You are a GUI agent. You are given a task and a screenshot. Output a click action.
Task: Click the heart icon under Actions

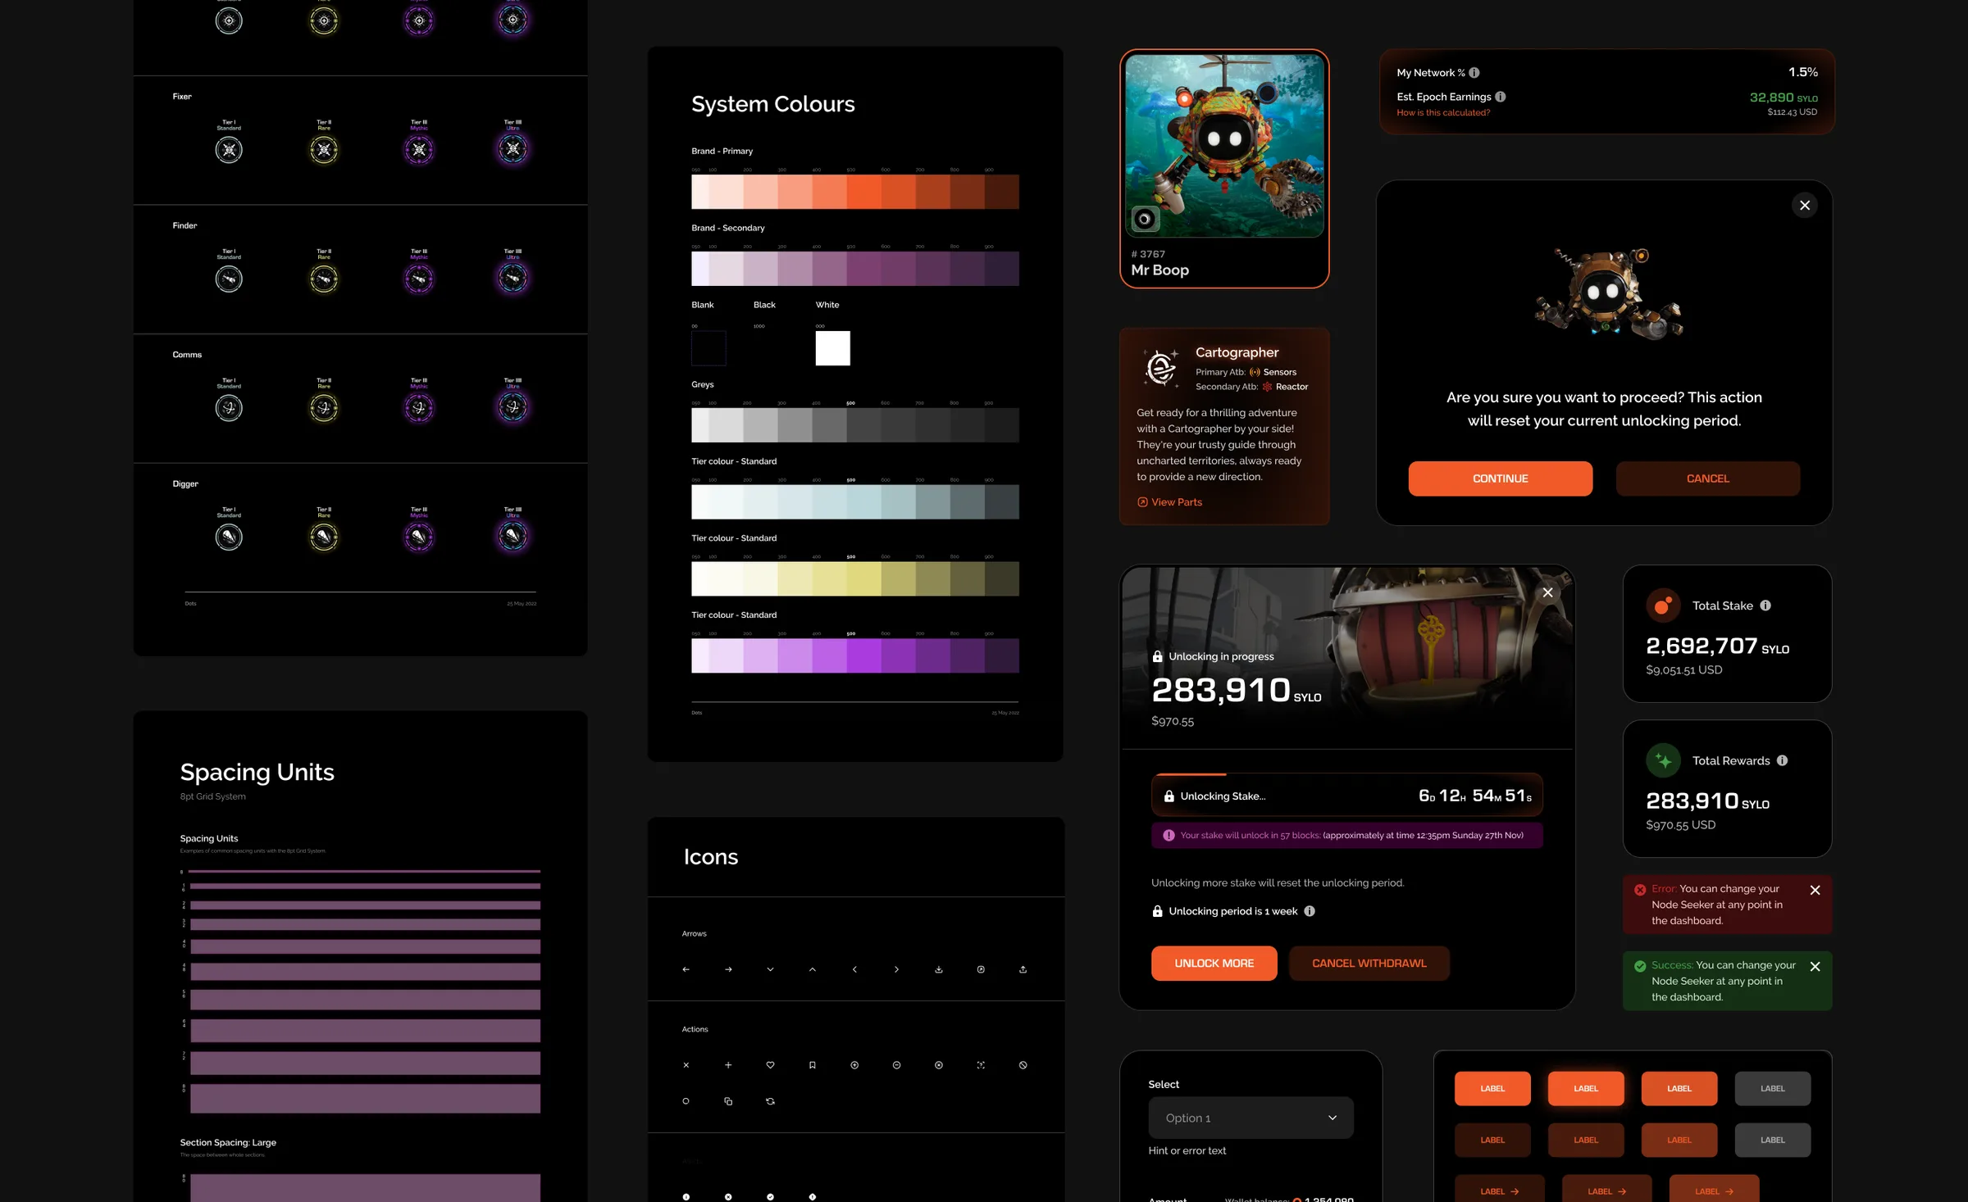tap(770, 1065)
